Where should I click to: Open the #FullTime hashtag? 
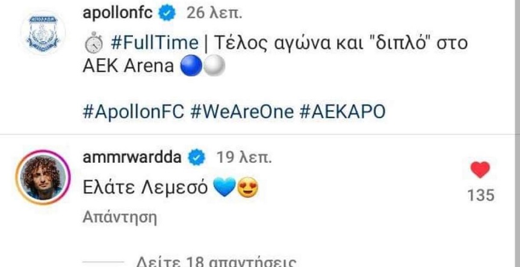[155, 43]
